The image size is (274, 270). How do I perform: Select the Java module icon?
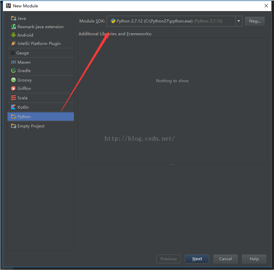pyautogui.click(x=13, y=18)
